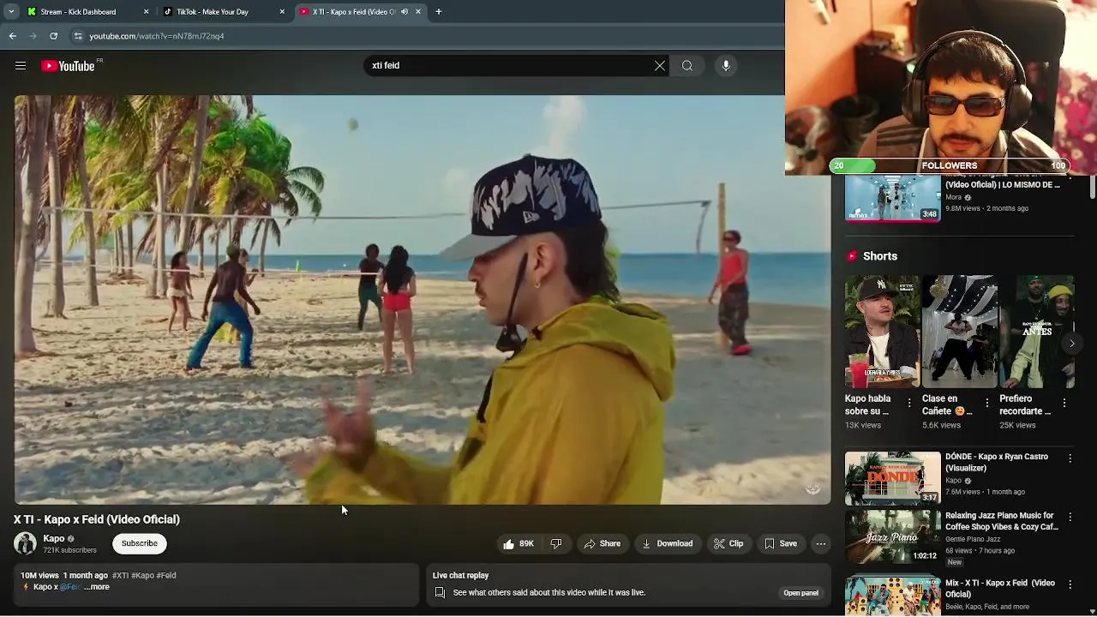Viewport: 1097px width, 617px height.
Task: Open Short 'Clase en Cañete'
Action: click(x=959, y=332)
